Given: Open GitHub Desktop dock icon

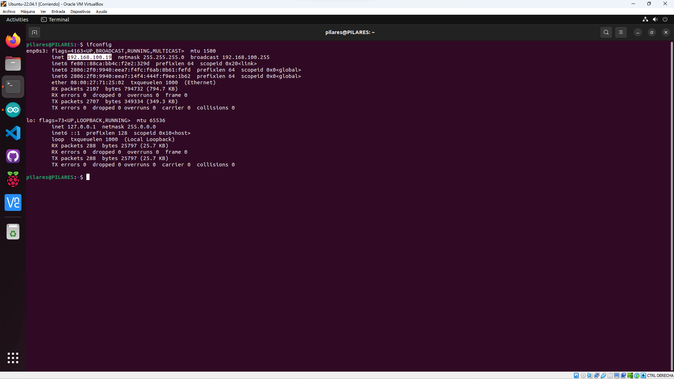Looking at the screenshot, I should tap(13, 156).
